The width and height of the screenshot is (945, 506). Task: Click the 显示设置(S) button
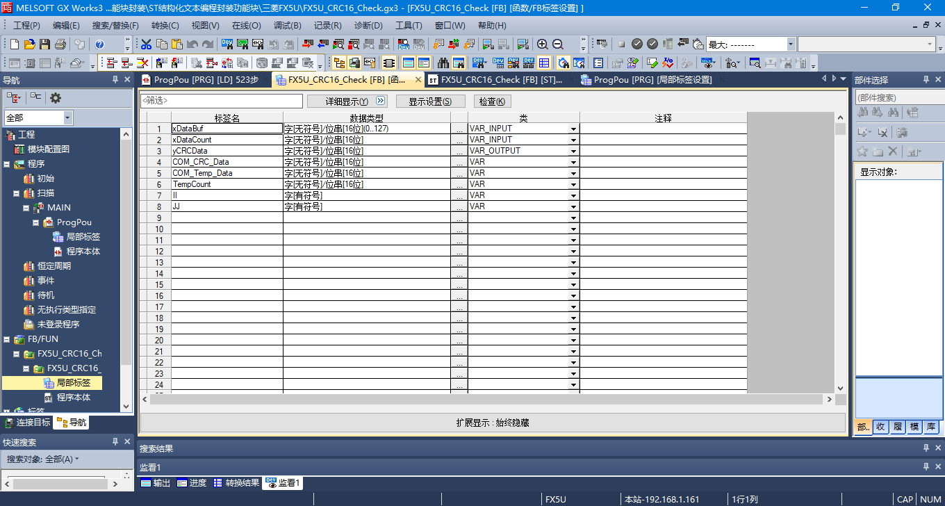(430, 101)
